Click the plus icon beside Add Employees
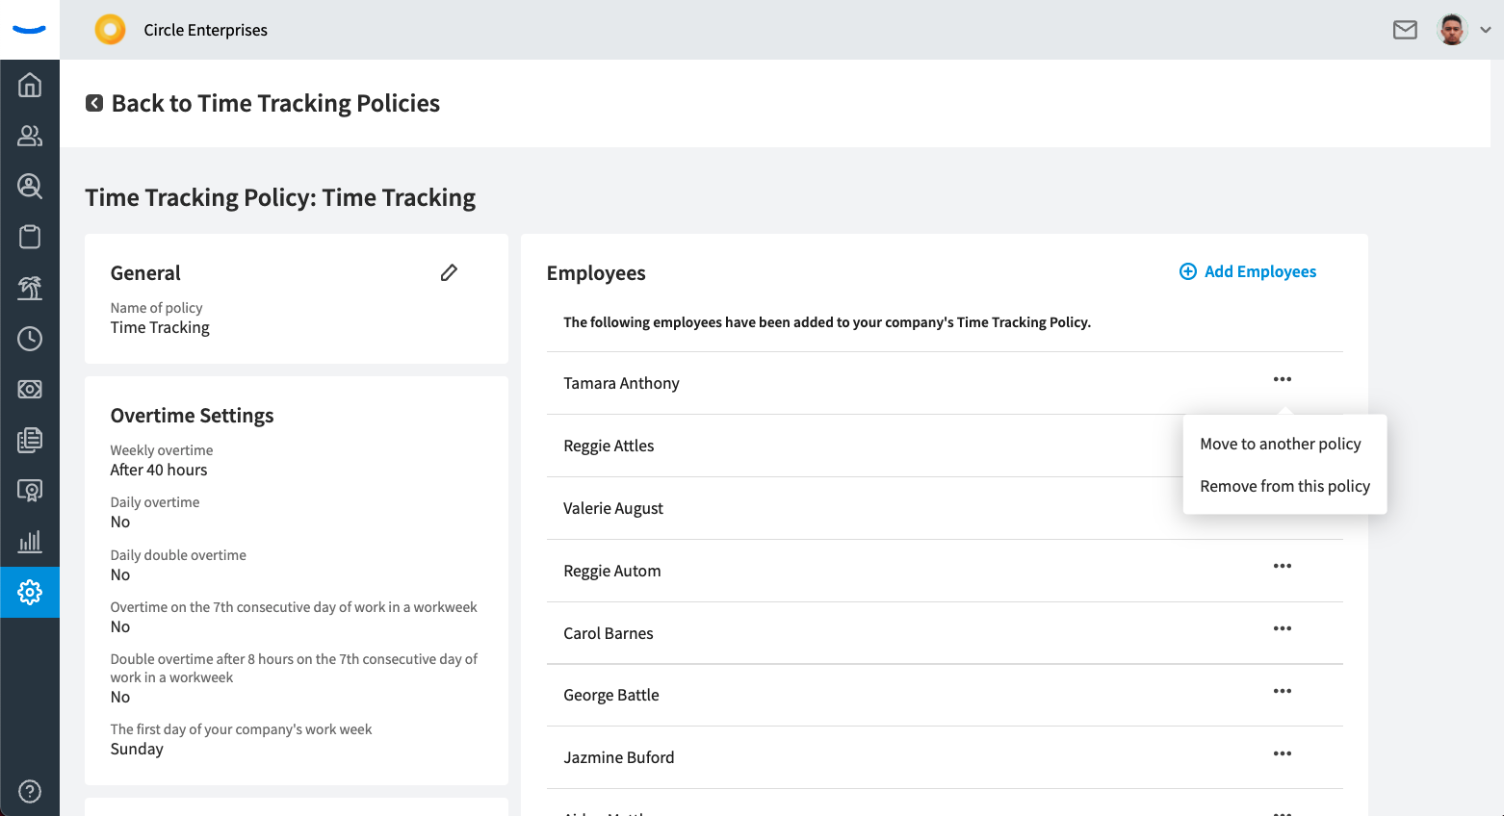The width and height of the screenshot is (1504, 816). (1188, 271)
